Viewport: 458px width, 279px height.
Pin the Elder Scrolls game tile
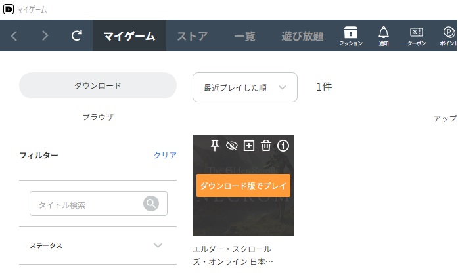[x=215, y=145]
